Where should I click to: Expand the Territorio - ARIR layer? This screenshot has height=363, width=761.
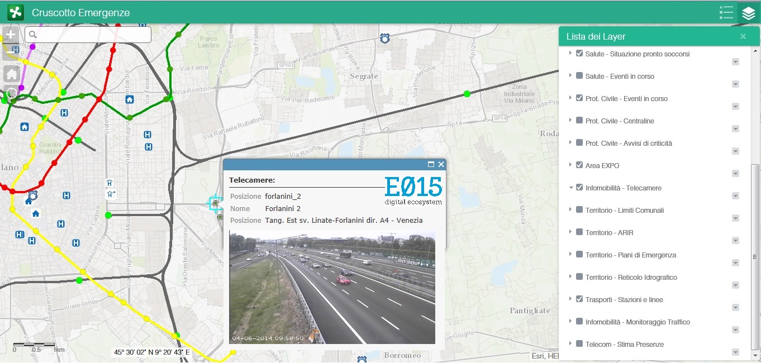(x=570, y=232)
